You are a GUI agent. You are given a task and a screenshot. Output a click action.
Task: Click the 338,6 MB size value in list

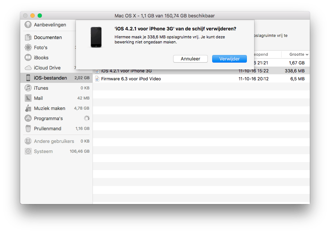[x=295, y=71]
